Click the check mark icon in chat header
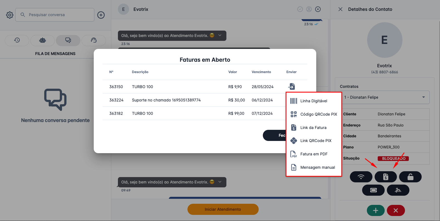Viewport: 440px width, 221px height. point(300,9)
